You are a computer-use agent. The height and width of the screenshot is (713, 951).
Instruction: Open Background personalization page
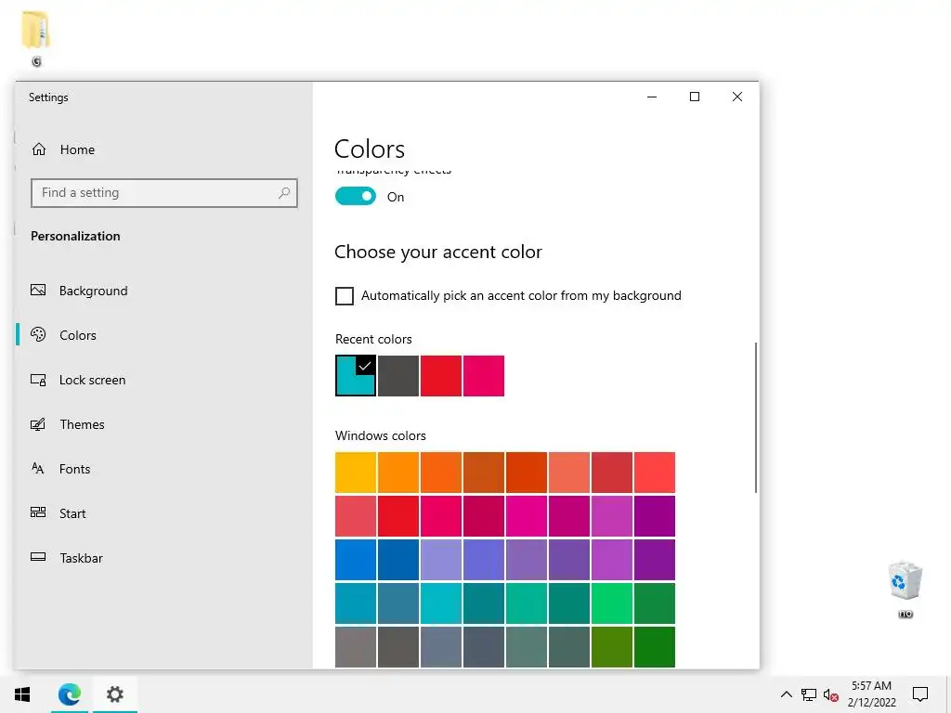pos(94,291)
